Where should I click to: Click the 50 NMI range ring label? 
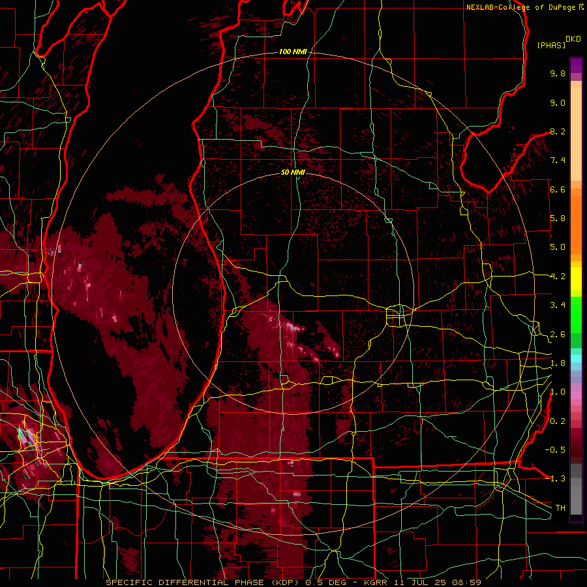[293, 172]
